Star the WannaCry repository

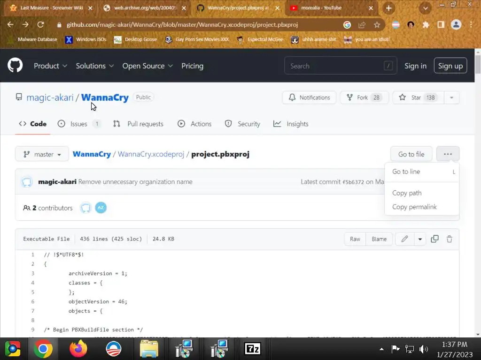(x=418, y=97)
